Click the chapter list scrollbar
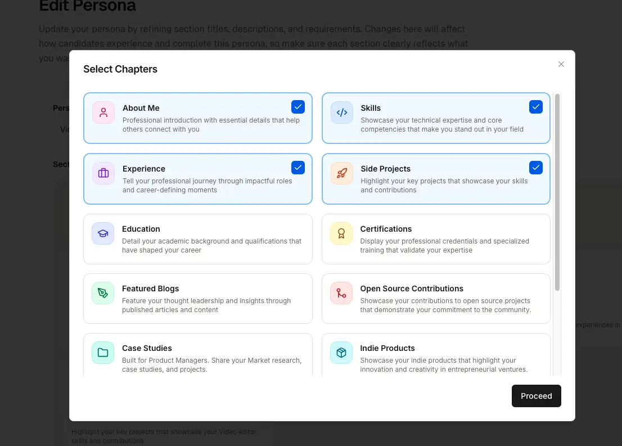622x446 pixels. pyautogui.click(x=557, y=192)
